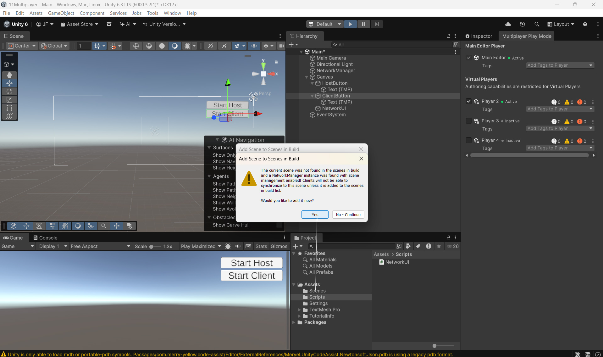Enable the Player 3 checkbox
This screenshot has width=603, height=357.
[468, 121]
